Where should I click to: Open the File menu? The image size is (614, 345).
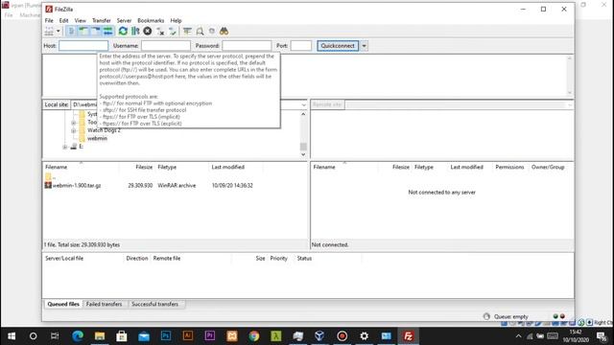(49, 20)
